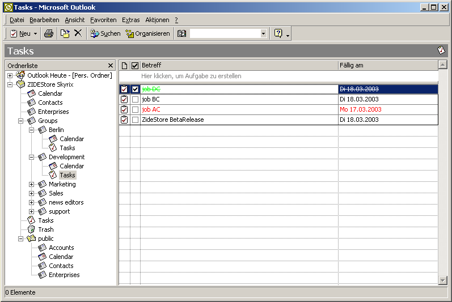Click the public Calendar folder icon
Screen dimensions: 452x302
pos(42,257)
